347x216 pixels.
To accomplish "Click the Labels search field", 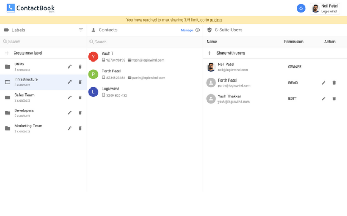I will tap(43, 42).
